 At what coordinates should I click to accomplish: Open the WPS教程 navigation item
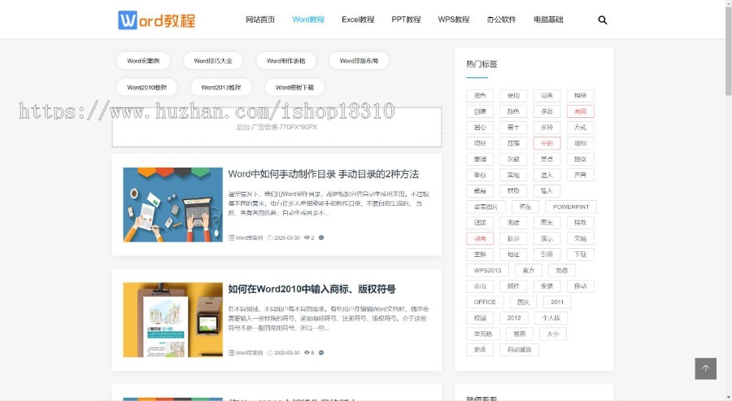[x=453, y=20]
